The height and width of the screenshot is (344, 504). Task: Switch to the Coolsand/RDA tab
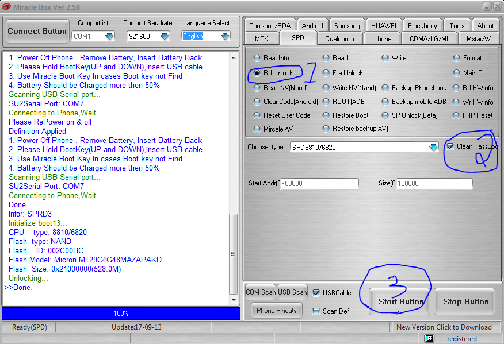[x=270, y=26]
